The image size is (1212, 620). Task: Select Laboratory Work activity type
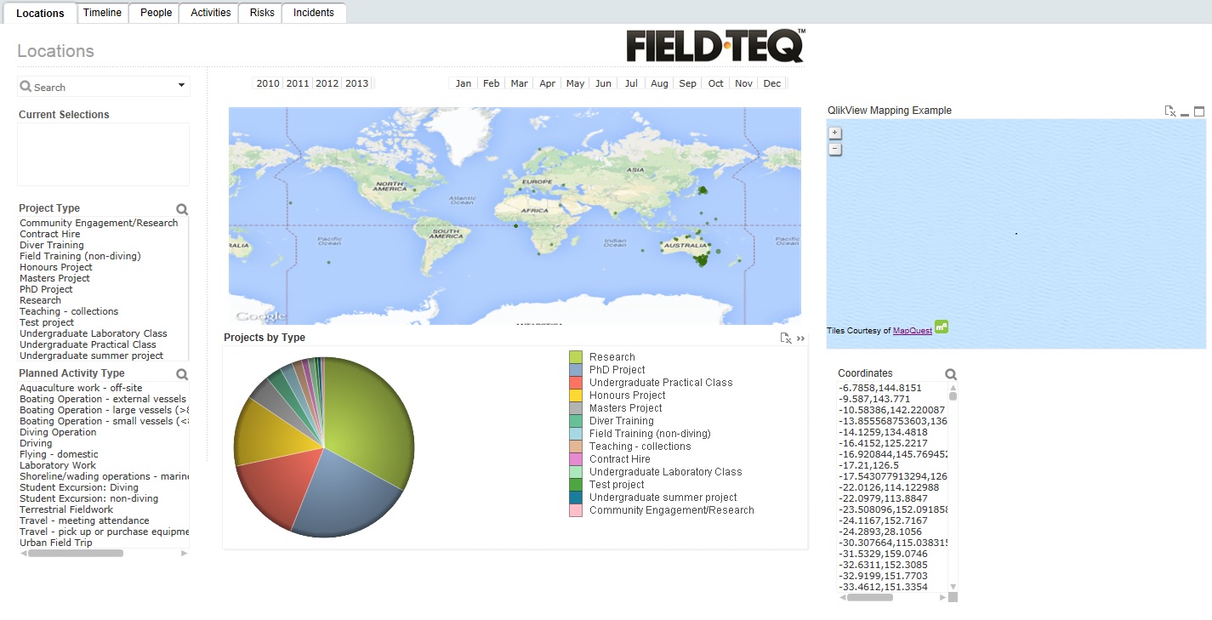click(x=58, y=465)
